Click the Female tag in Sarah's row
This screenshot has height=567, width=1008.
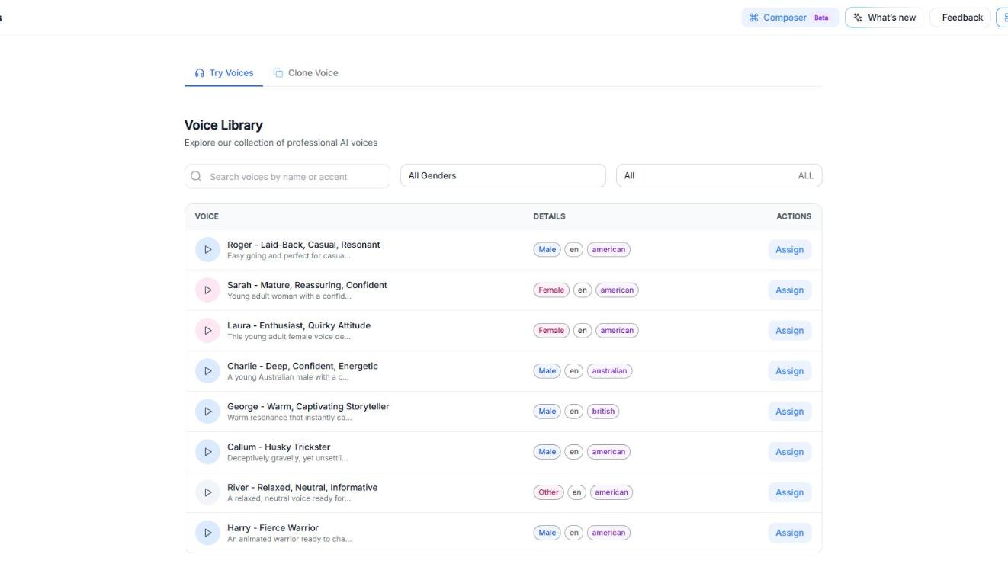(x=551, y=290)
